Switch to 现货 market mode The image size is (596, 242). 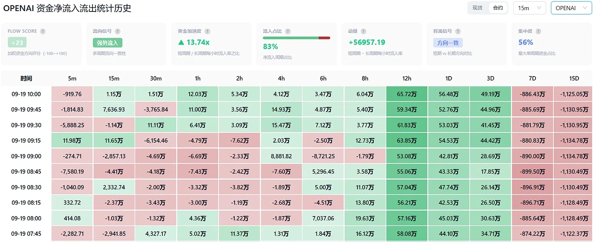point(478,8)
